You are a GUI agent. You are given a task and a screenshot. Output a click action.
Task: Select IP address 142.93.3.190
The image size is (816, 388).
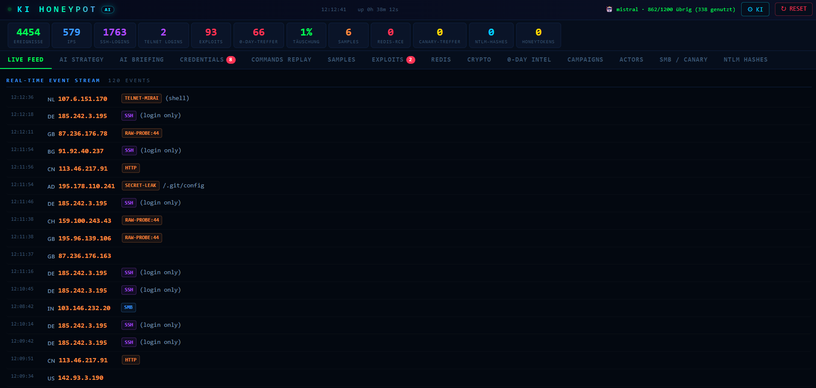click(x=81, y=378)
